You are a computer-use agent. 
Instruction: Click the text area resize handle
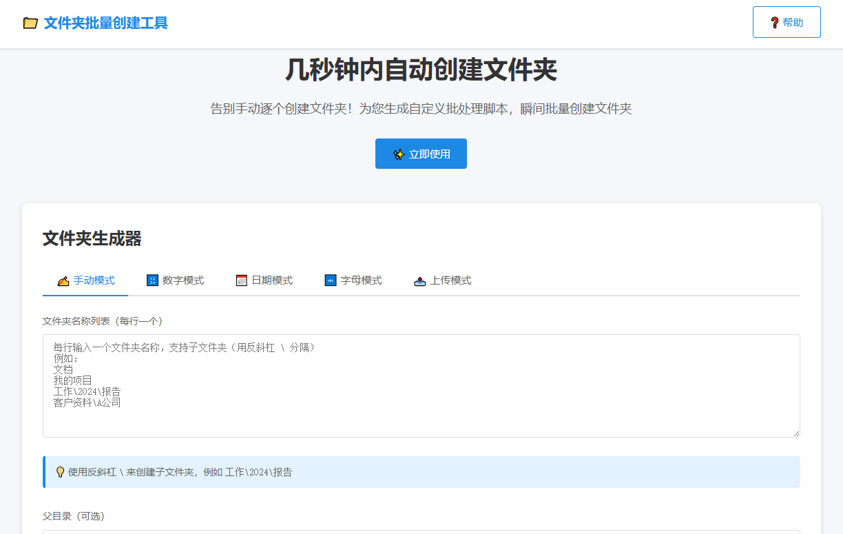point(795,433)
